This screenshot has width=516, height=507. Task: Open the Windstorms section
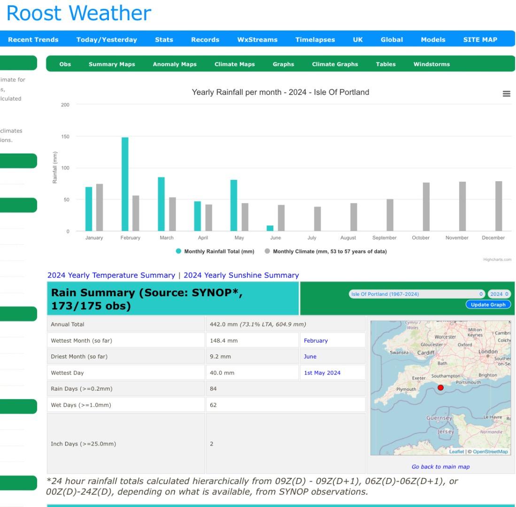pos(431,64)
